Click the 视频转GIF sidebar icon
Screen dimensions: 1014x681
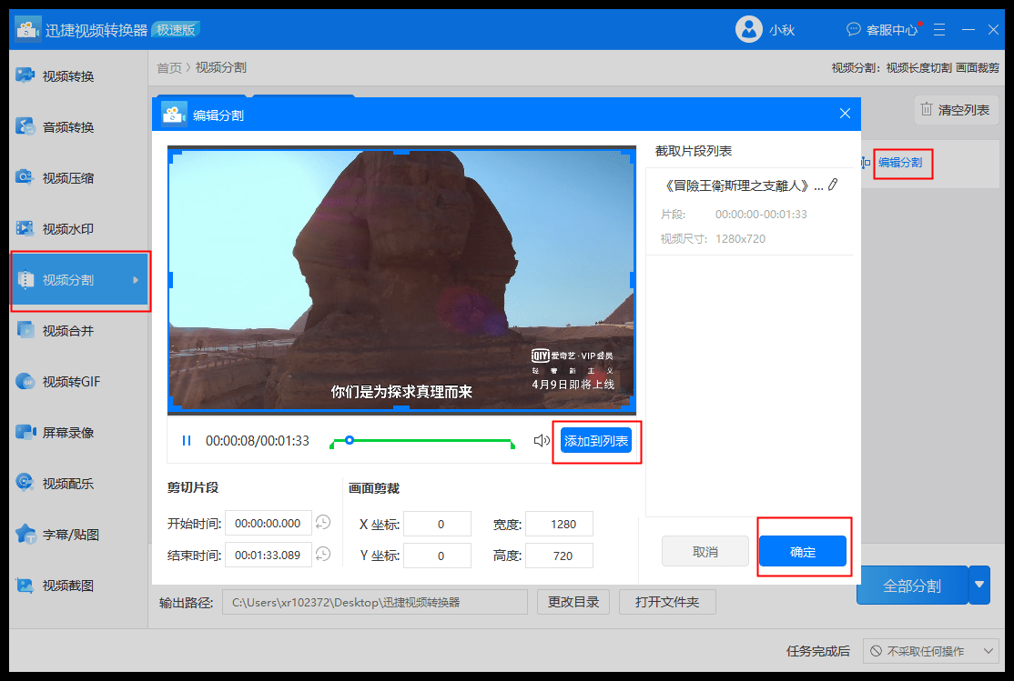(x=25, y=381)
